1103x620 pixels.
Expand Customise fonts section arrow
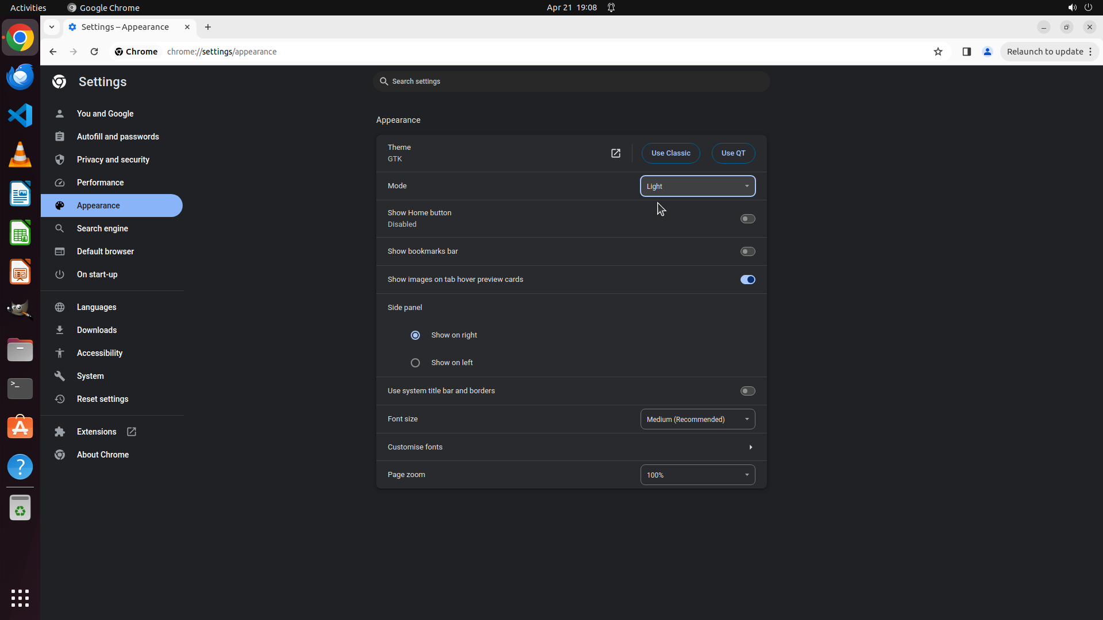point(750,447)
